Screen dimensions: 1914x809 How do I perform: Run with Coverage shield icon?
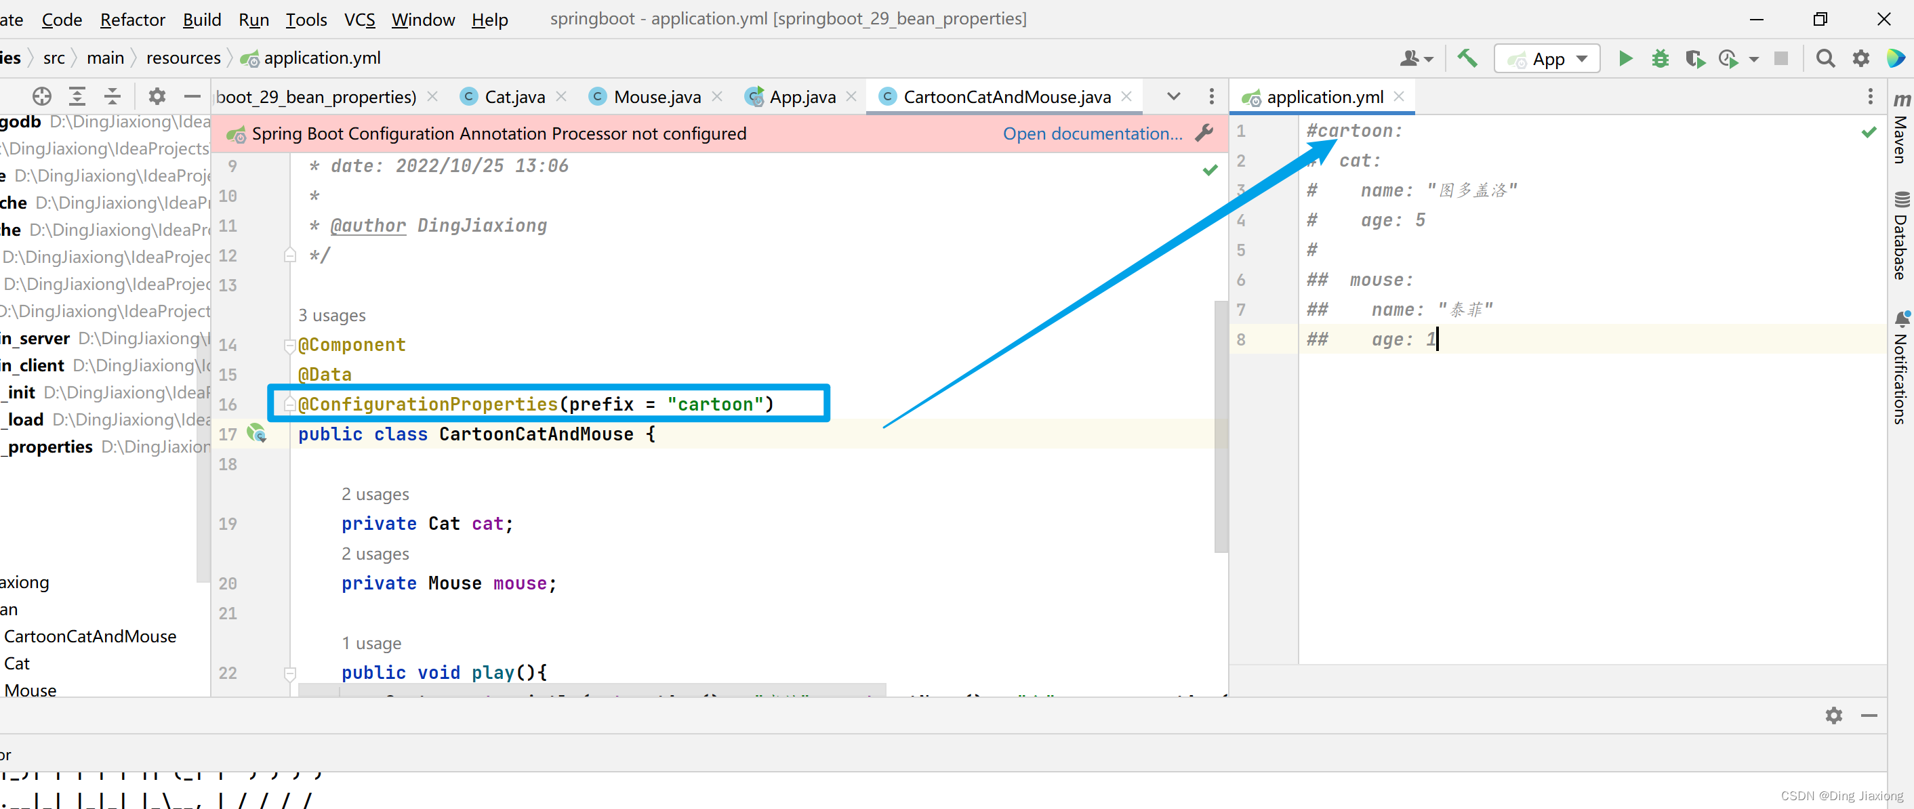point(1694,59)
